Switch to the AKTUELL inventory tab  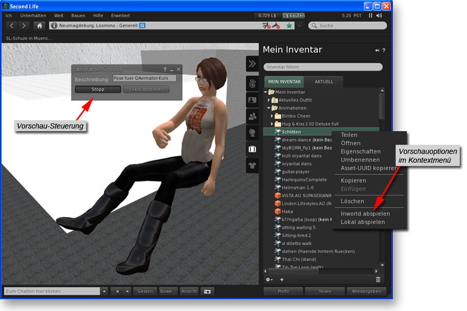point(324,81)
